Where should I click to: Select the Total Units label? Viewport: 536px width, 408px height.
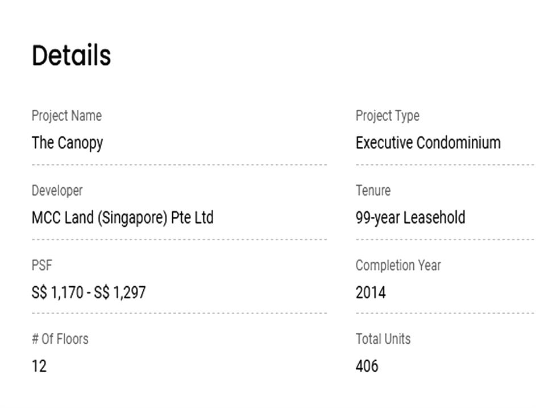coord(383,339)
